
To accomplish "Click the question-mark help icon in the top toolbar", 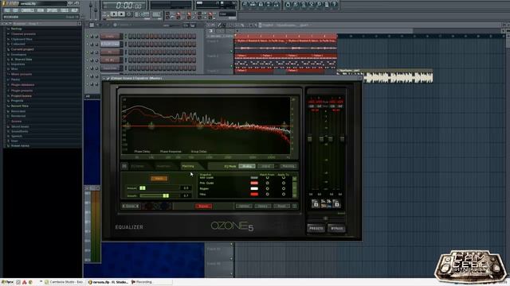I will (334, 5).
